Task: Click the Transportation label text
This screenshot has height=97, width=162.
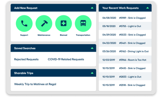Action: 83,35
